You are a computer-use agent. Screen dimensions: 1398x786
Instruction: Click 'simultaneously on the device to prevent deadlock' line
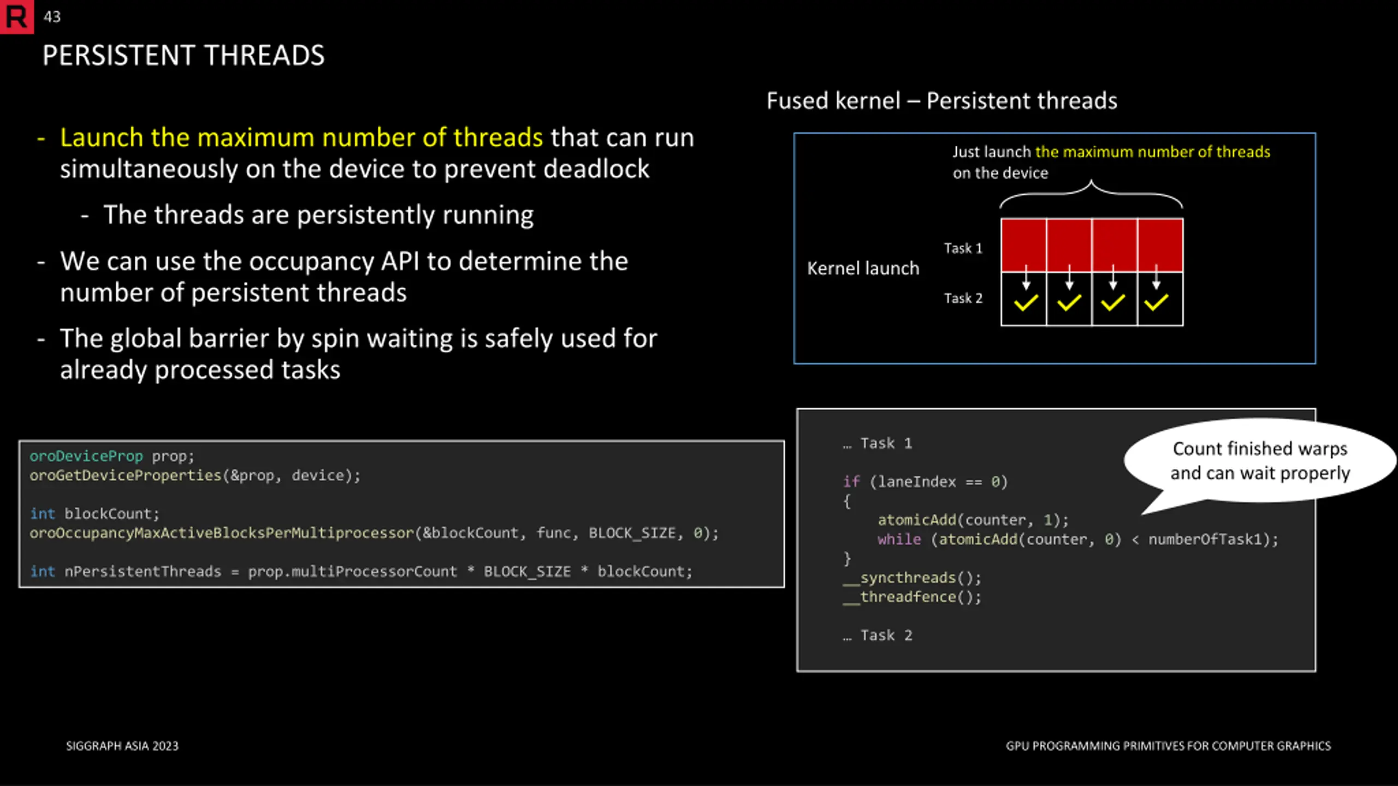tap(354, 169)
